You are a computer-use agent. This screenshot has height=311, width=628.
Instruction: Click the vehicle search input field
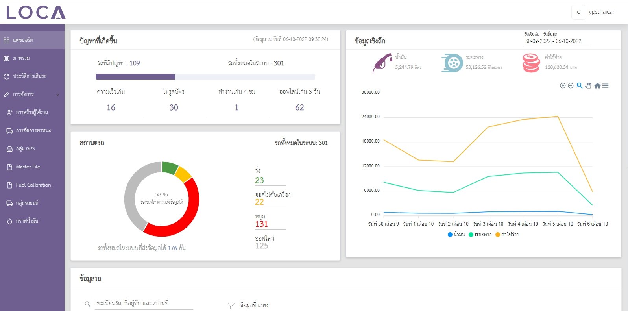click(x=144, y=303)
